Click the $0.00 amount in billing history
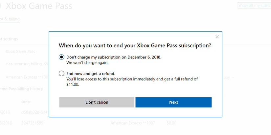Image resolution: width=271 pixels, height=135 pixels. pos(172,123)
